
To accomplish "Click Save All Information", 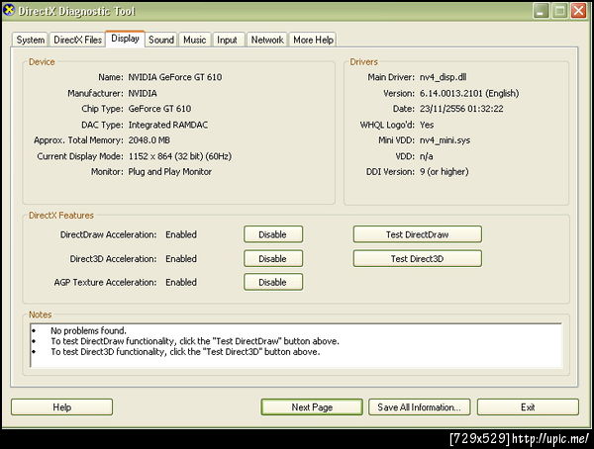I will pyautogui.click(x=420, y=407).
